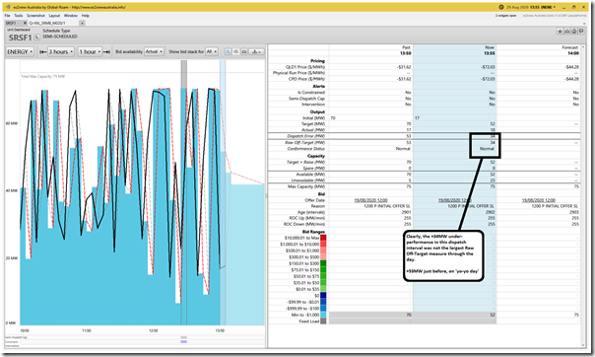The height and width of the screenshot is (357, 595).
Task: Click the star favourite icon in widget header
Action: [560, 32]
